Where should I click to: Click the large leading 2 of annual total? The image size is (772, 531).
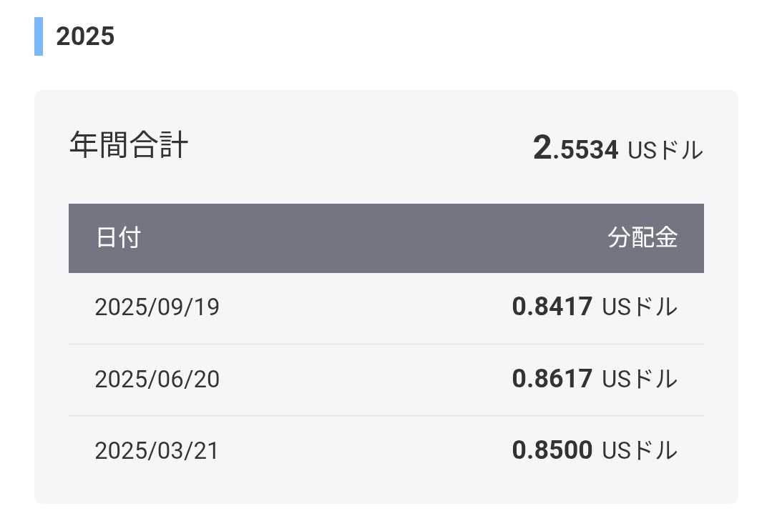pos(542,148)
